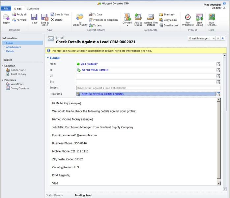Open lookup for the To field
Image resolution: width=230 pixels, height=198 pixels.
pos(218,70)
